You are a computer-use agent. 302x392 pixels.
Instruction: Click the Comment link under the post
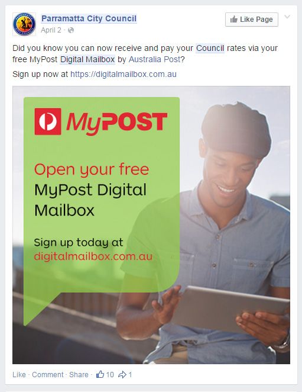point(48,374)
